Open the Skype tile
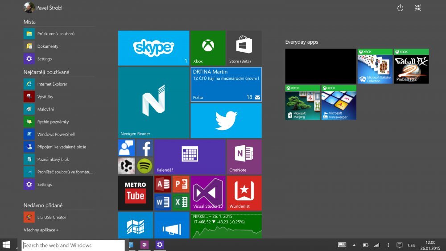 [153, 48]
